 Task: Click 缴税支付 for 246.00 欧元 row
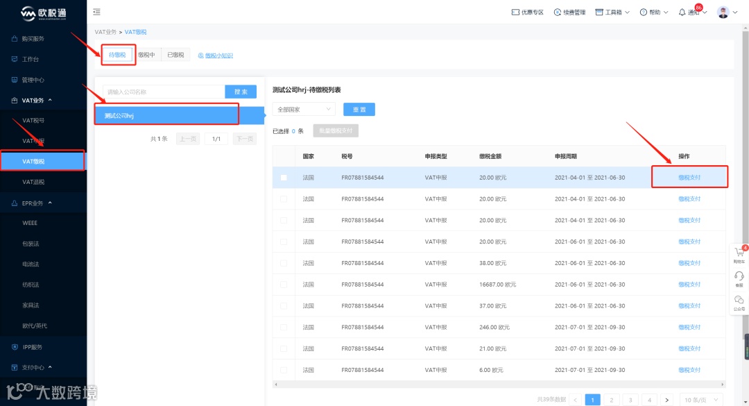click(689, 328)
